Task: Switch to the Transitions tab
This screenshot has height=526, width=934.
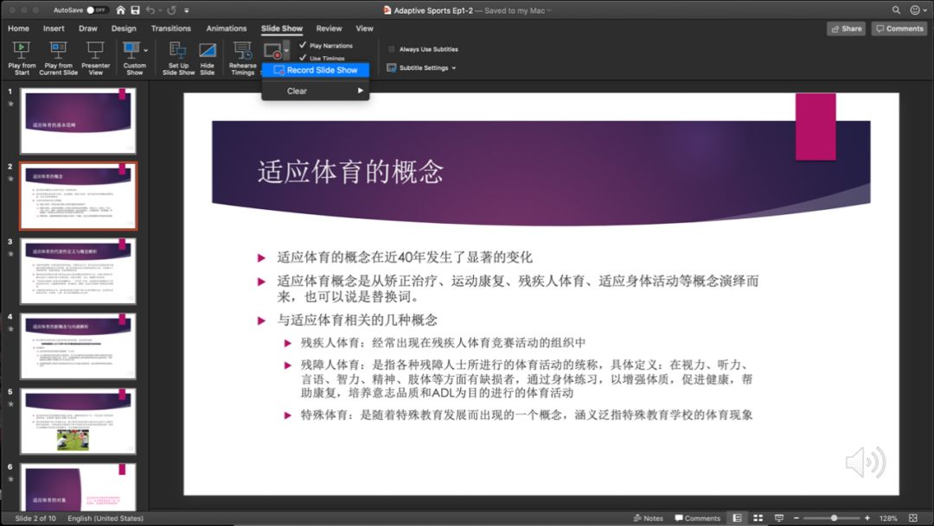Action: (x=171, y=29)
